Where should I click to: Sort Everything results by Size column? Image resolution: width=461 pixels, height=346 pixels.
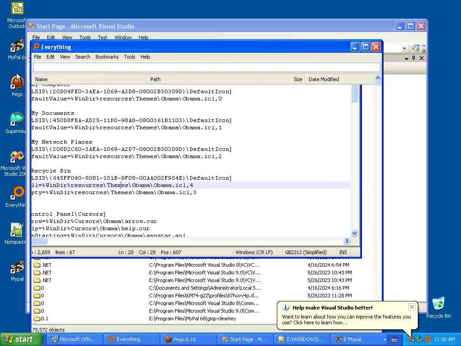[283, 79]
